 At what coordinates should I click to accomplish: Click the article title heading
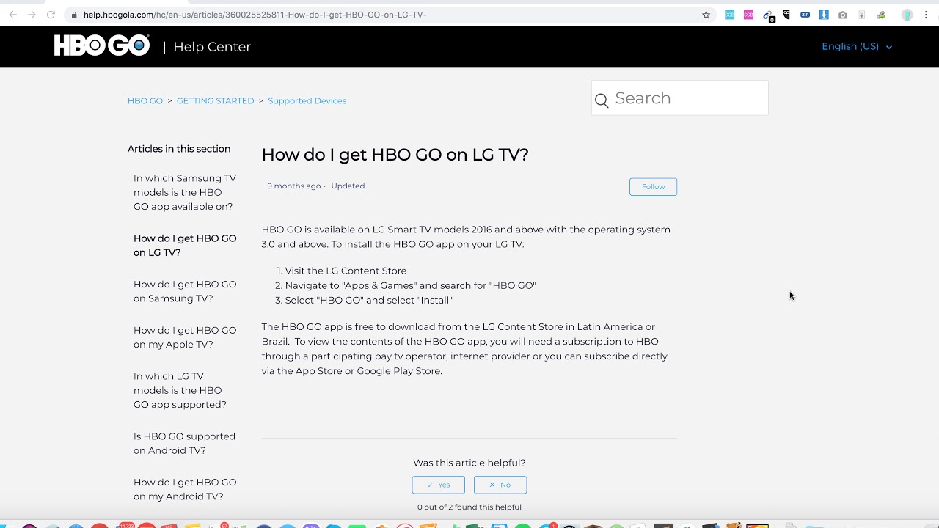(x=395, y=155)
